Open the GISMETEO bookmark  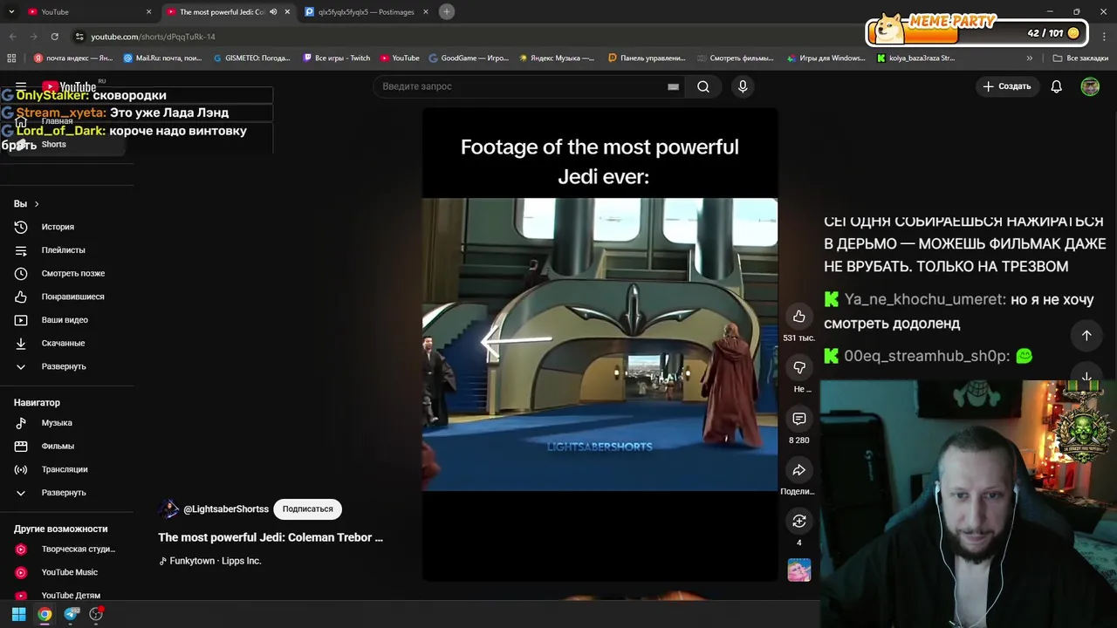(251, 58)
